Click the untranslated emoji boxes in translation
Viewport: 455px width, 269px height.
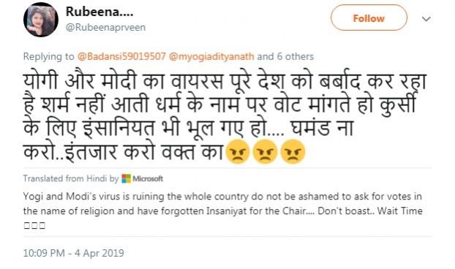coord(34,225)
